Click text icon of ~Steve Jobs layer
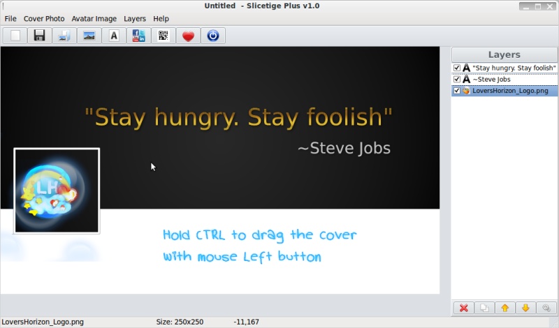 466,79
